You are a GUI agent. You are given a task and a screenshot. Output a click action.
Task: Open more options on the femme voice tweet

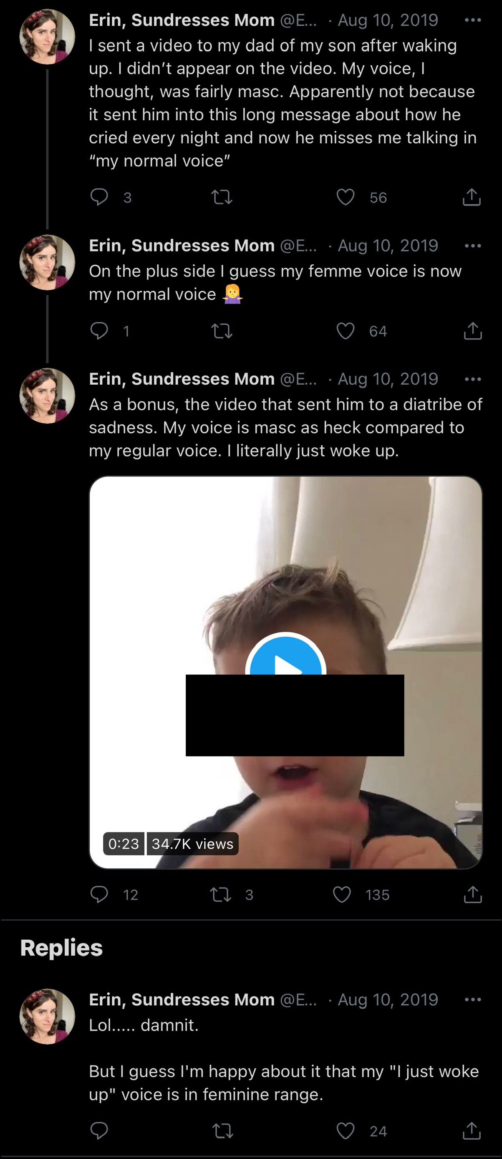tap(473, 246)
